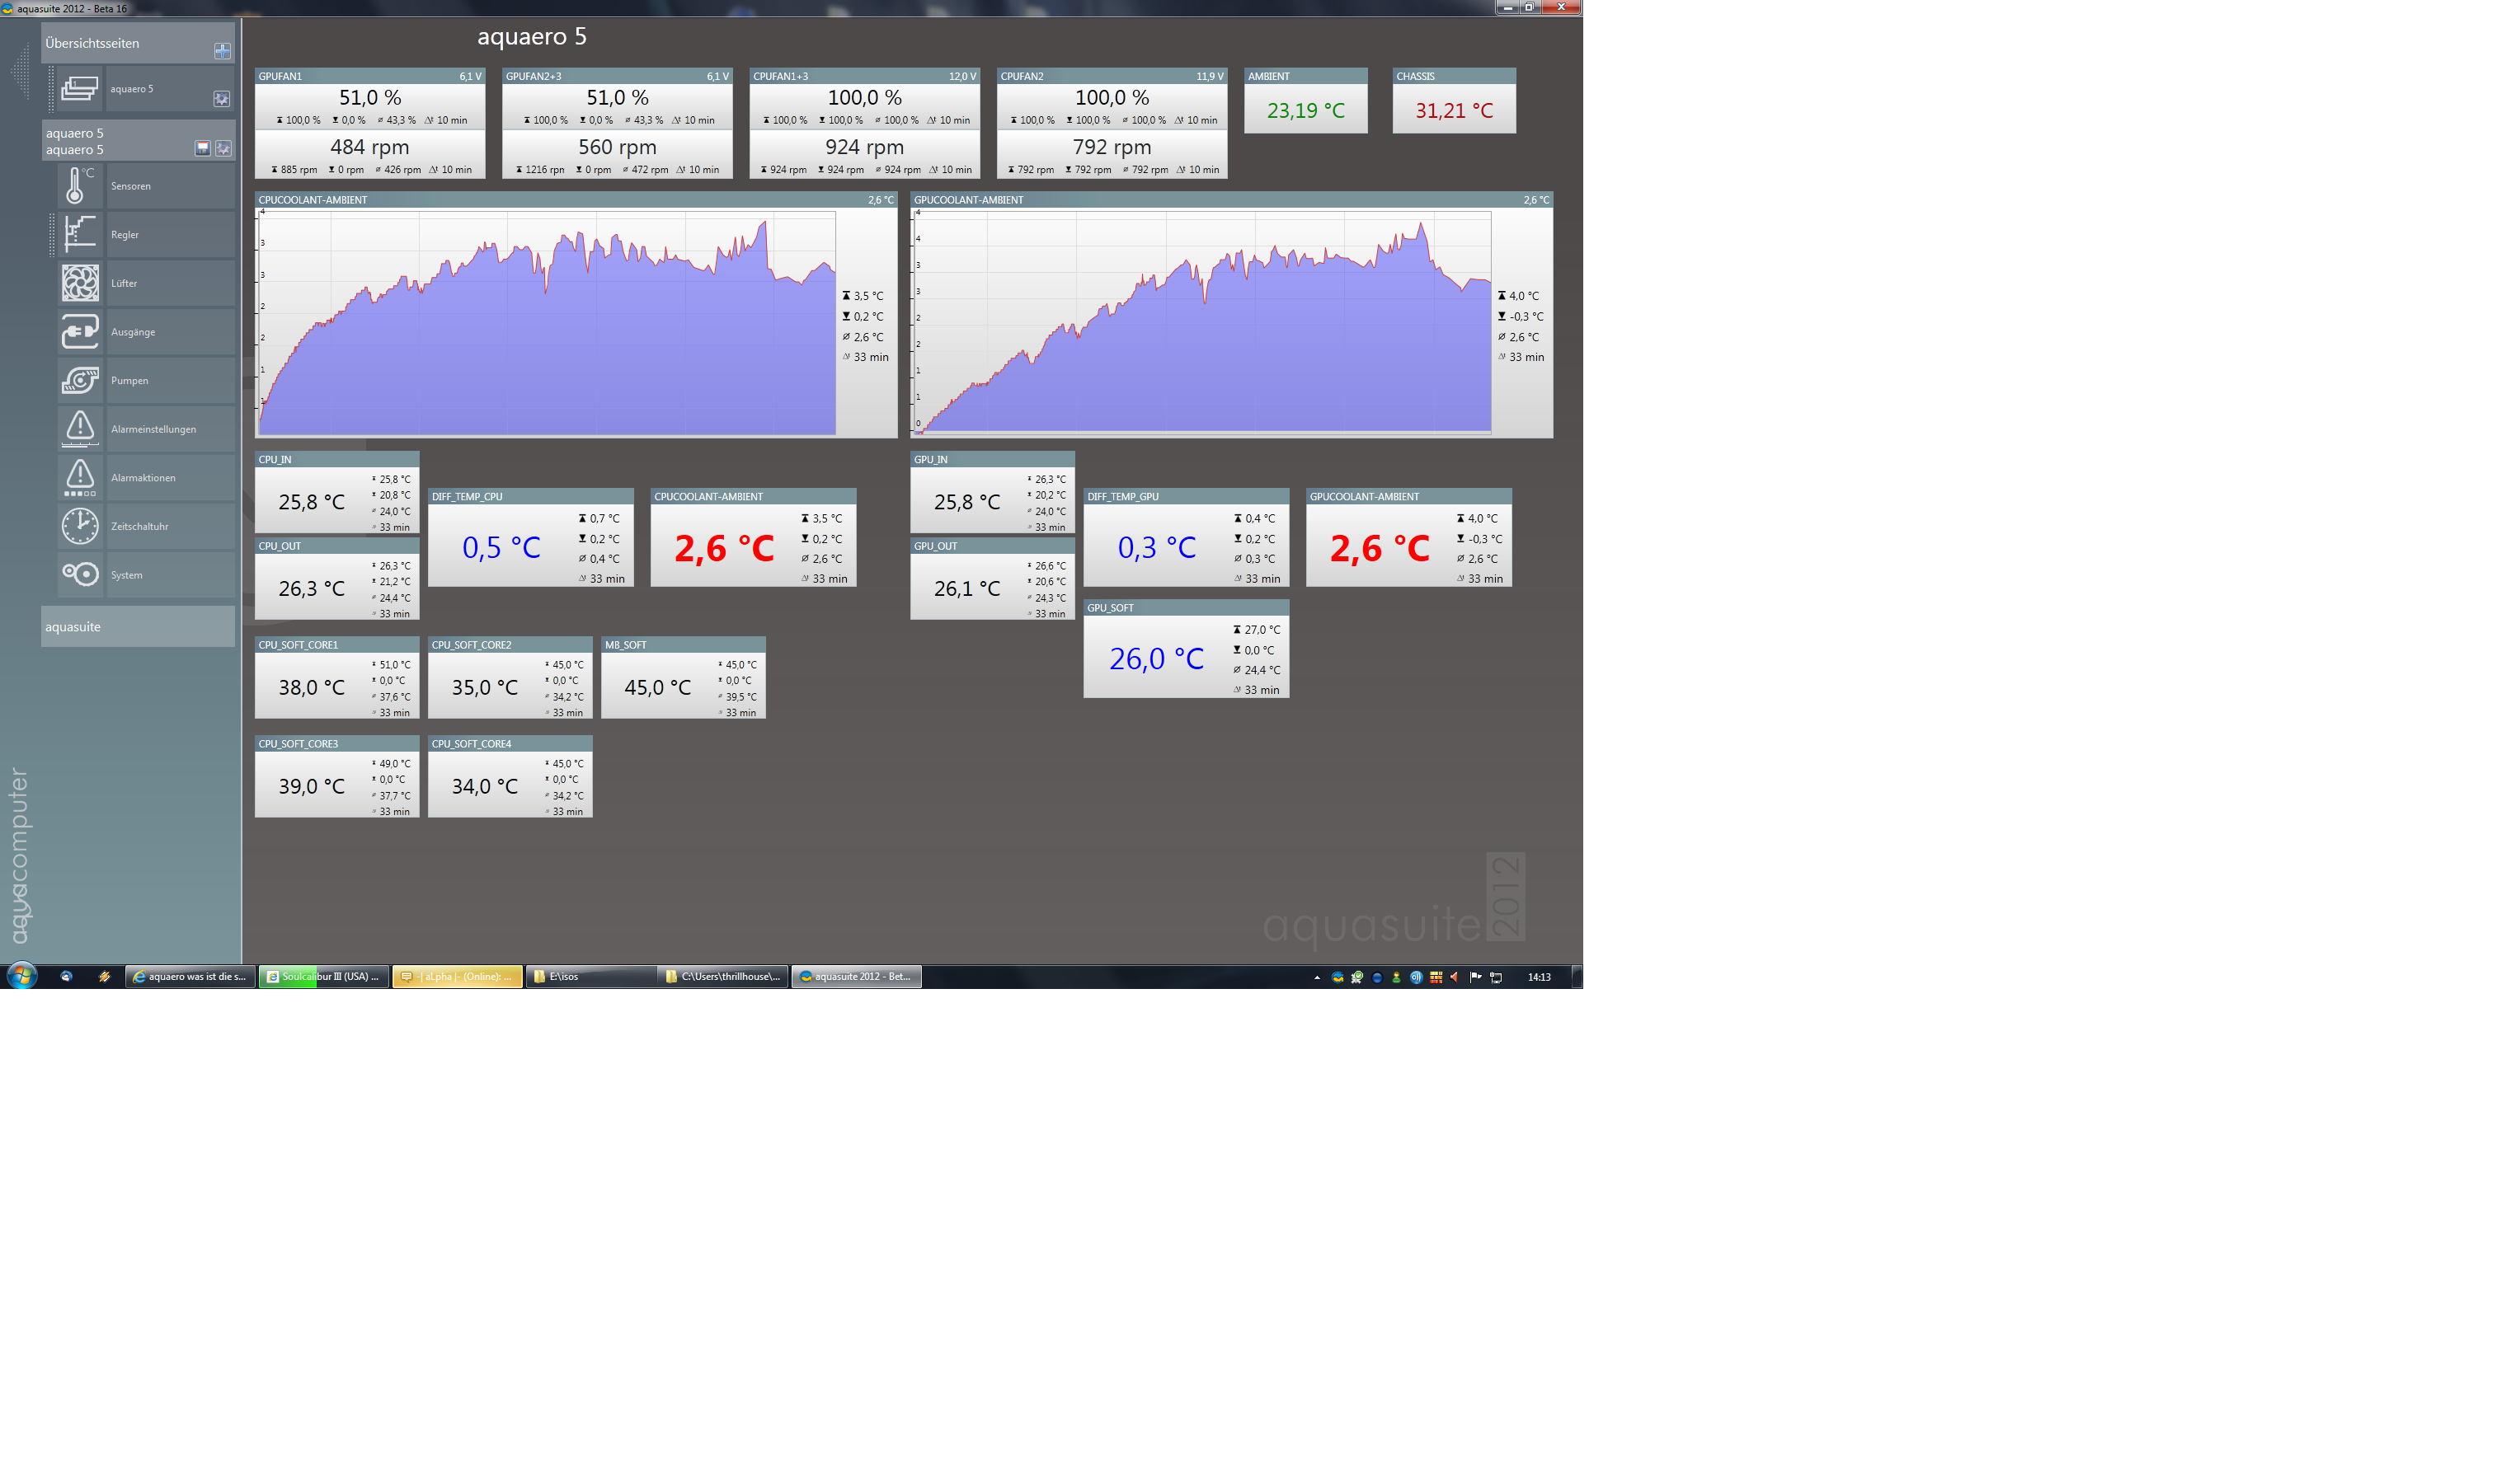Open the Alarmeinstellungen warning icon

[x=79, y=429]
